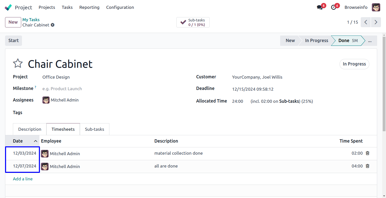386x198 pixels.
Task: Click the Project app logo icon
Action: (x=8, y=7)
